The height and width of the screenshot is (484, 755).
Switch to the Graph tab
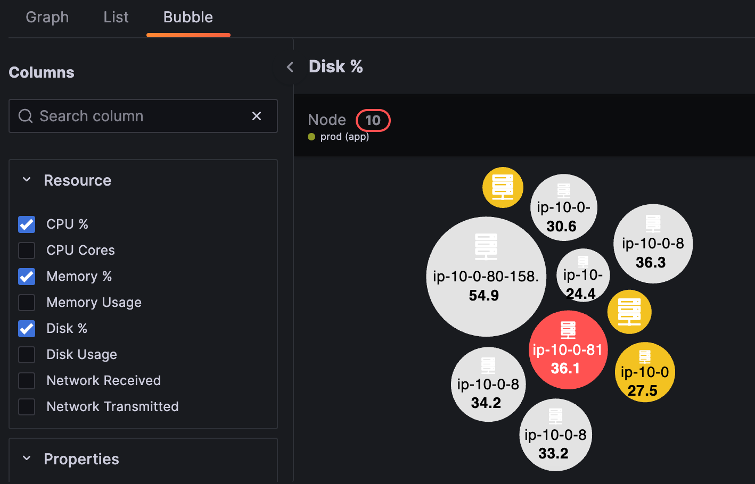(x=47, y=18)
